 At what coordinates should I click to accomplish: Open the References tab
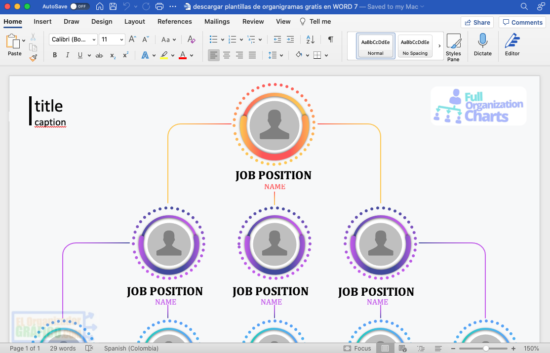tap(175, 21)
